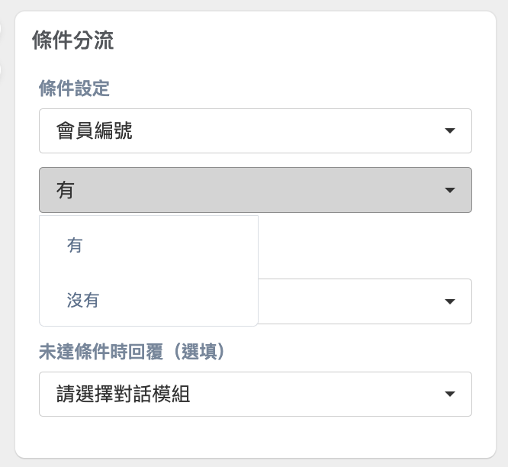Image resolution: width=508 pixels, height=467 pixels.
Task: Click the 有 text in the grey selected field
Action: point(65,190)
